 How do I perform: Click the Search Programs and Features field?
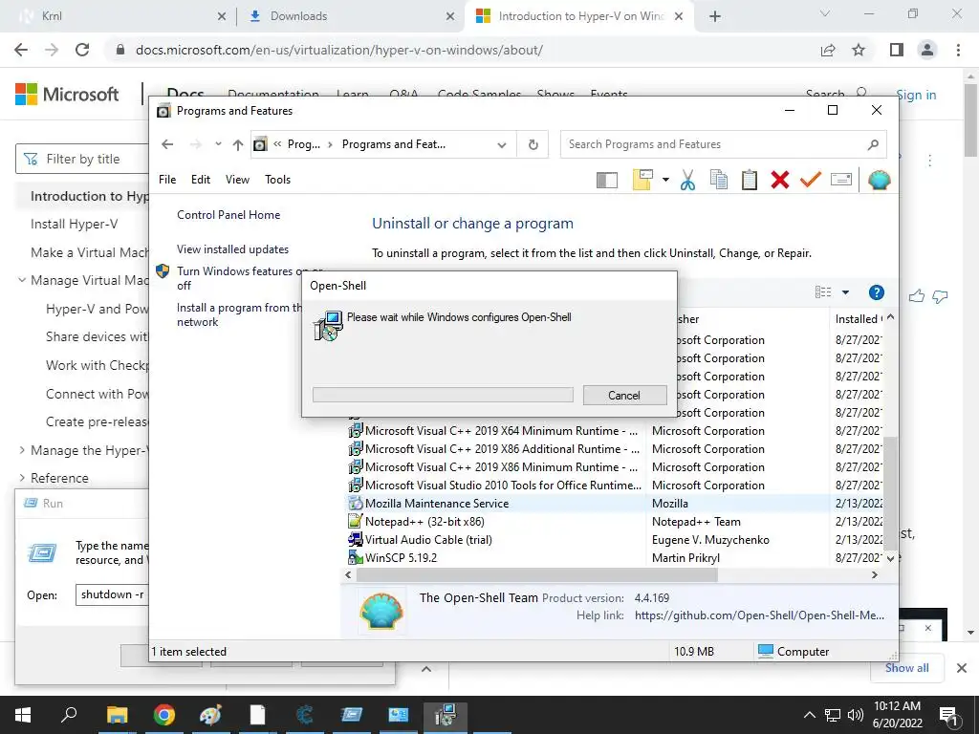coord(723,144)
